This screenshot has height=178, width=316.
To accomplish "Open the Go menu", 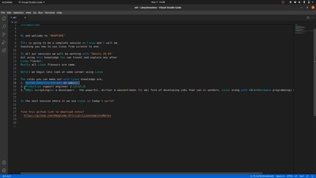I will 35,13.
